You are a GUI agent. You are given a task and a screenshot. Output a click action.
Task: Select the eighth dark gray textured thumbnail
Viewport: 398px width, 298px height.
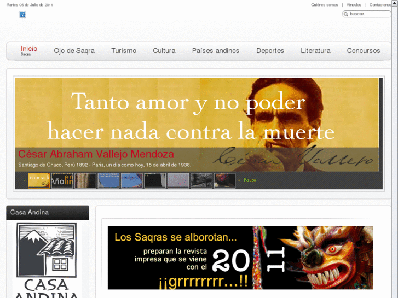201,180
